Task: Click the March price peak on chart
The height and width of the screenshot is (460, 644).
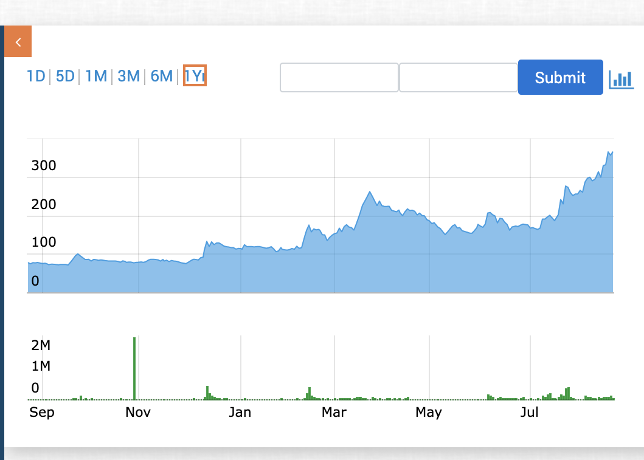Action: (370, 193)
